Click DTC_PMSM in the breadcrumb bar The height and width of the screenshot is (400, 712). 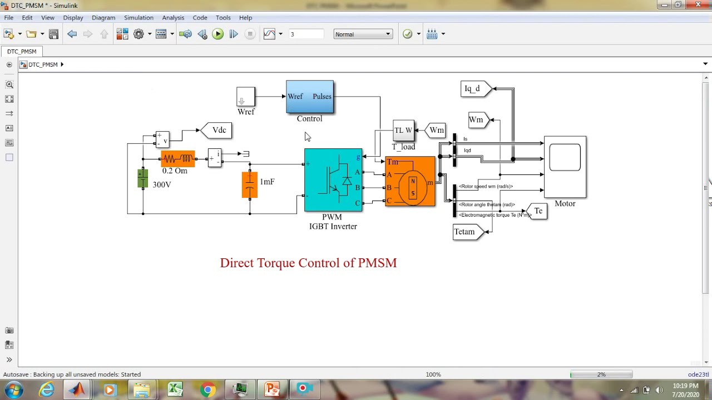click(x=43, y=64)
